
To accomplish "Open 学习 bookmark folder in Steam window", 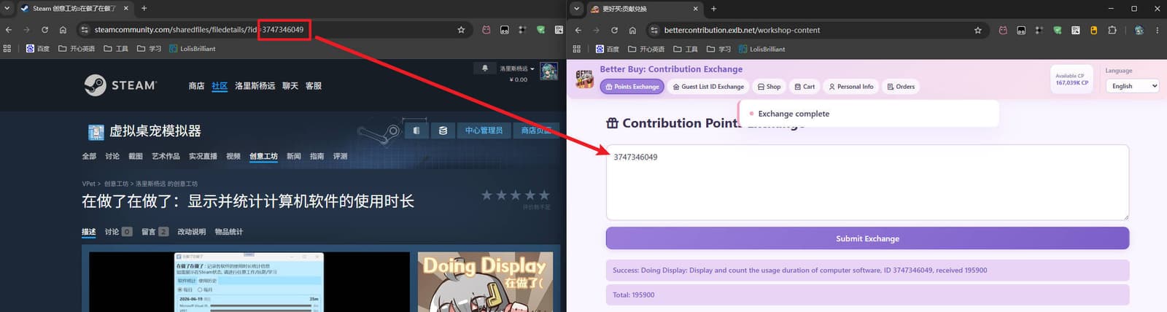I will (150, 49).
